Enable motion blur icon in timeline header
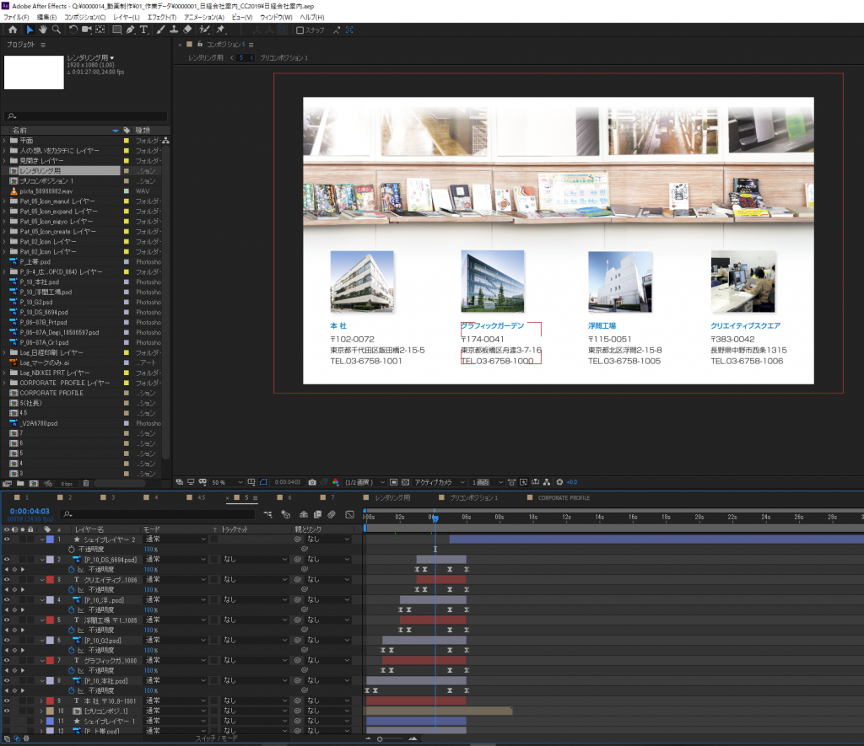864x746 pixels. (332, 514)
